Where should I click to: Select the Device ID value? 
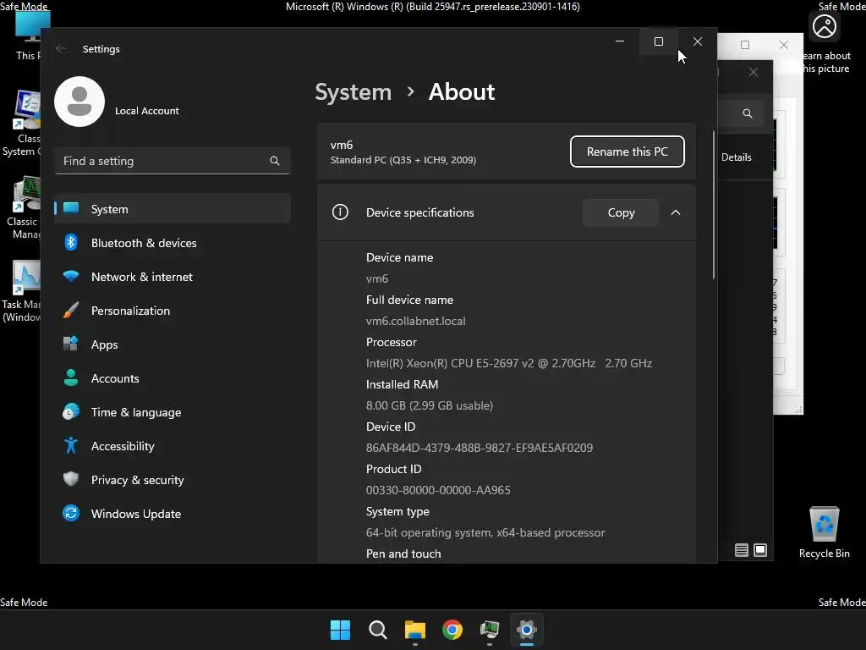click(480, 448)
